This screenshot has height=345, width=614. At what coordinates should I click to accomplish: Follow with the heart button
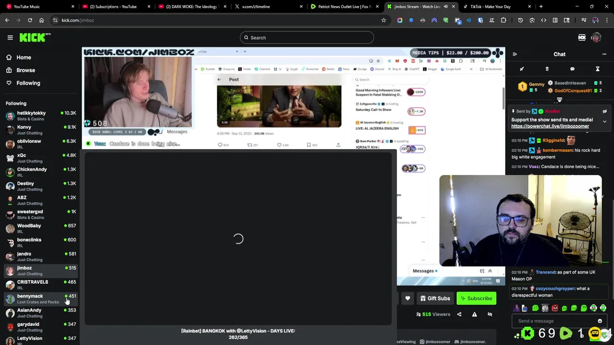tap(408, 299)
